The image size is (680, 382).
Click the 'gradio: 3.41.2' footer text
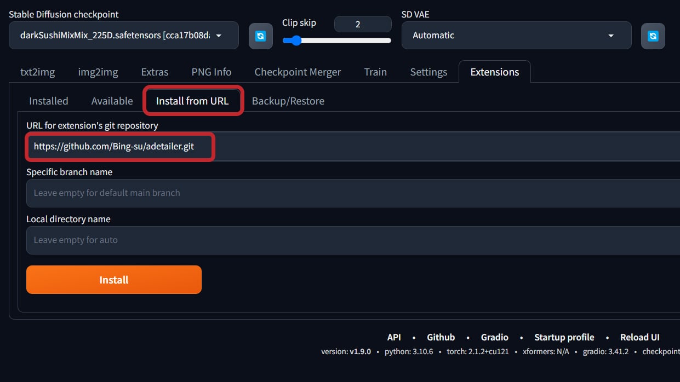(605, 351)
